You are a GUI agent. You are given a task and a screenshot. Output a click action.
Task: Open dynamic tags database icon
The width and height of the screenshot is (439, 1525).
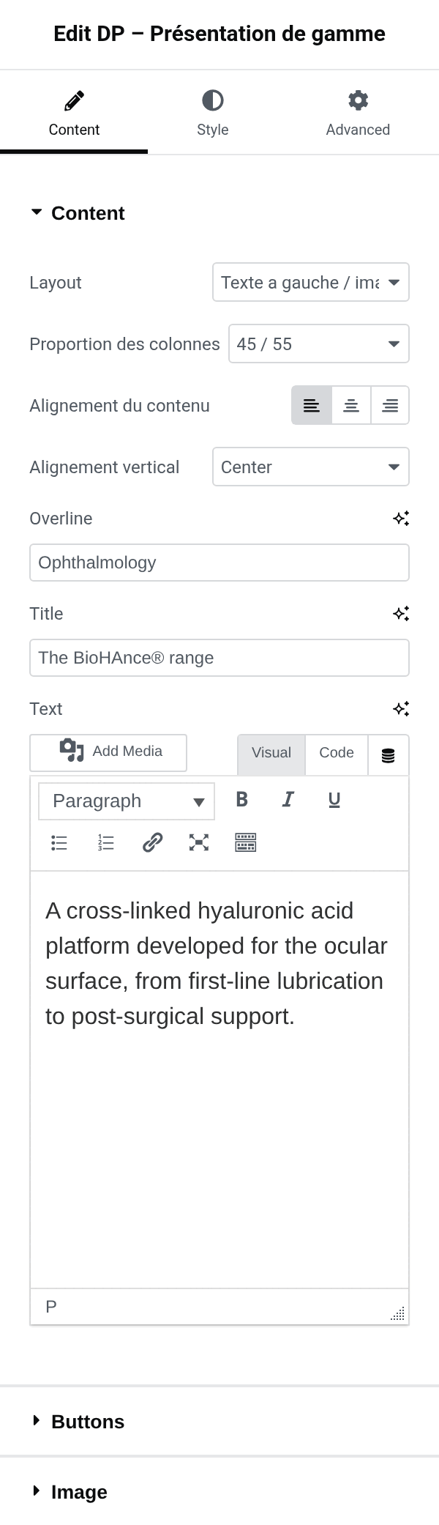(389, 755)
